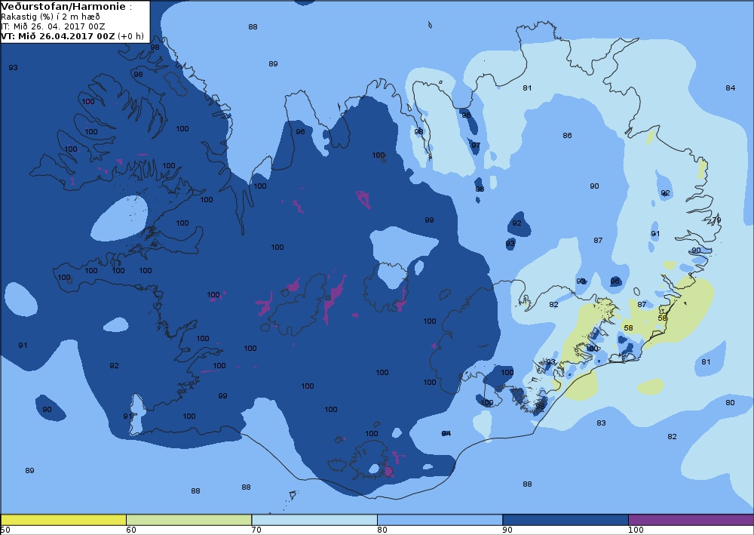Click the humidity value "84" on the map
754x535 pixels.
click(731, 88)
